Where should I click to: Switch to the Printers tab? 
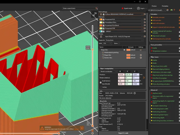(154, 6)
